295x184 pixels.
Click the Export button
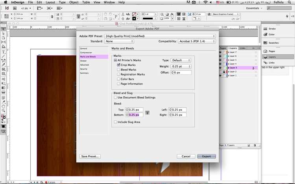(206, 156)
